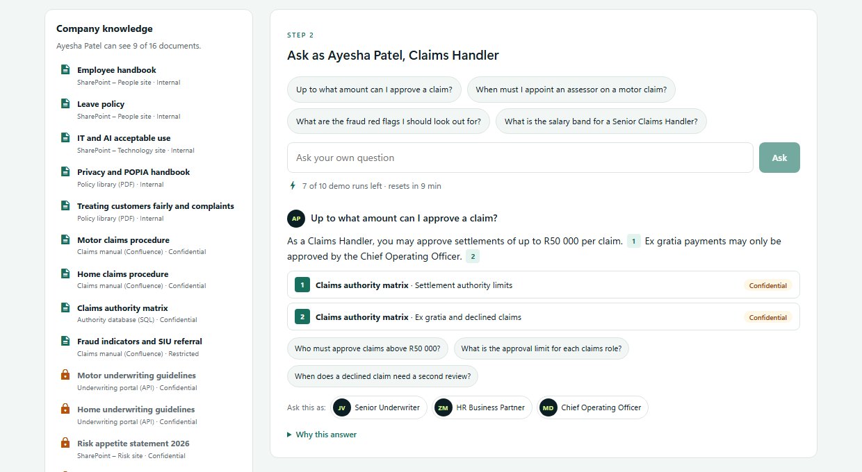The image size is (862, 472).
Task: Click the JV avatar for Senior Underwriter
Action: 341,407
